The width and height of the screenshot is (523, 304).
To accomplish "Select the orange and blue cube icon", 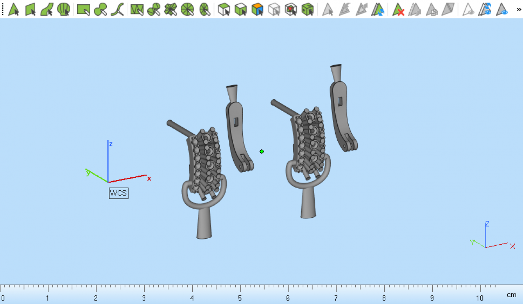I will 258,9.
